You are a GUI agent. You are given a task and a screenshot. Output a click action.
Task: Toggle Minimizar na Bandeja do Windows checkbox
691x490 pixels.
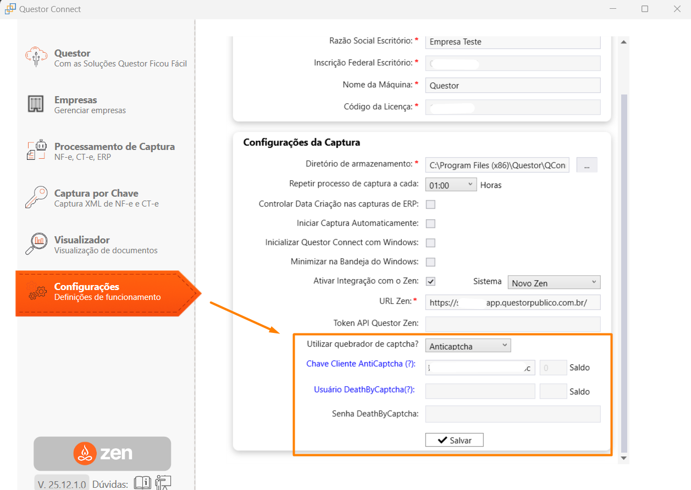pos(431,262)
